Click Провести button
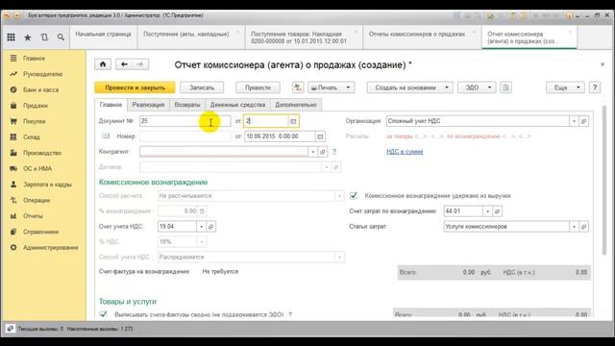615x346 pixels. [x=258, y=87]
